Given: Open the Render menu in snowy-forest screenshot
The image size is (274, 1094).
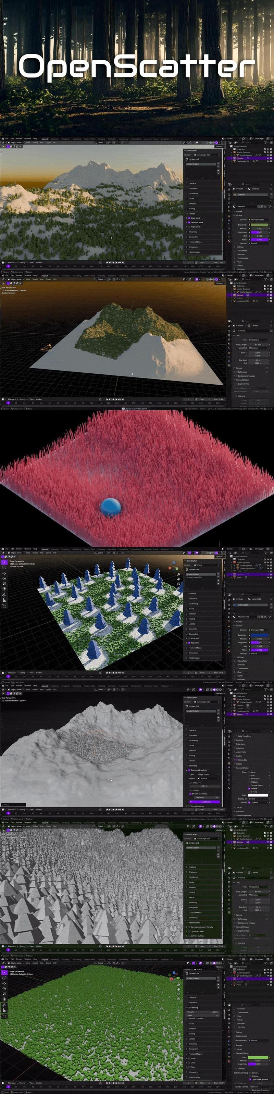Looking at the screenshot, I should click(19, 139).
